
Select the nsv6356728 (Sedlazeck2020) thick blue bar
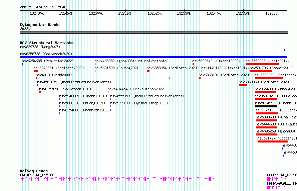coord(154,57)
